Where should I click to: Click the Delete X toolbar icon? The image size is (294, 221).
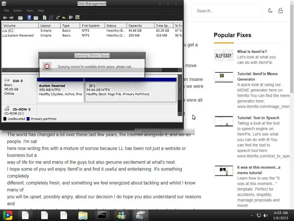(51, 18)
